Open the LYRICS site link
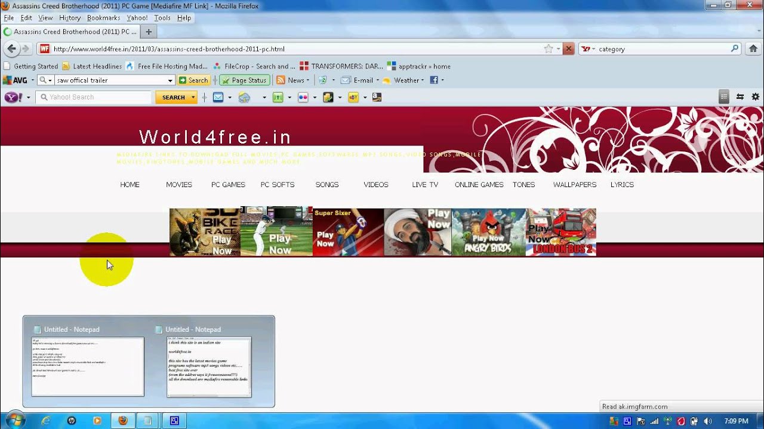764x429 pixels. pos(622,185)
